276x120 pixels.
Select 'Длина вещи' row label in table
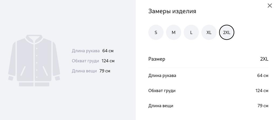click(161, 106)
